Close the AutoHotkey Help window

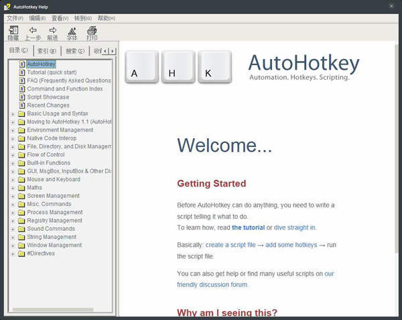(391, 6)
